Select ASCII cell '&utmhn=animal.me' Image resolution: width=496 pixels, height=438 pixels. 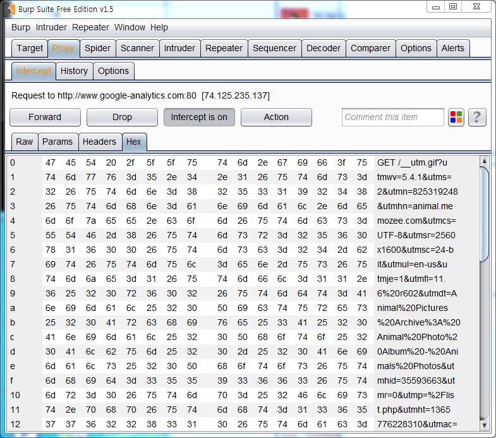(x=414, y=206)
